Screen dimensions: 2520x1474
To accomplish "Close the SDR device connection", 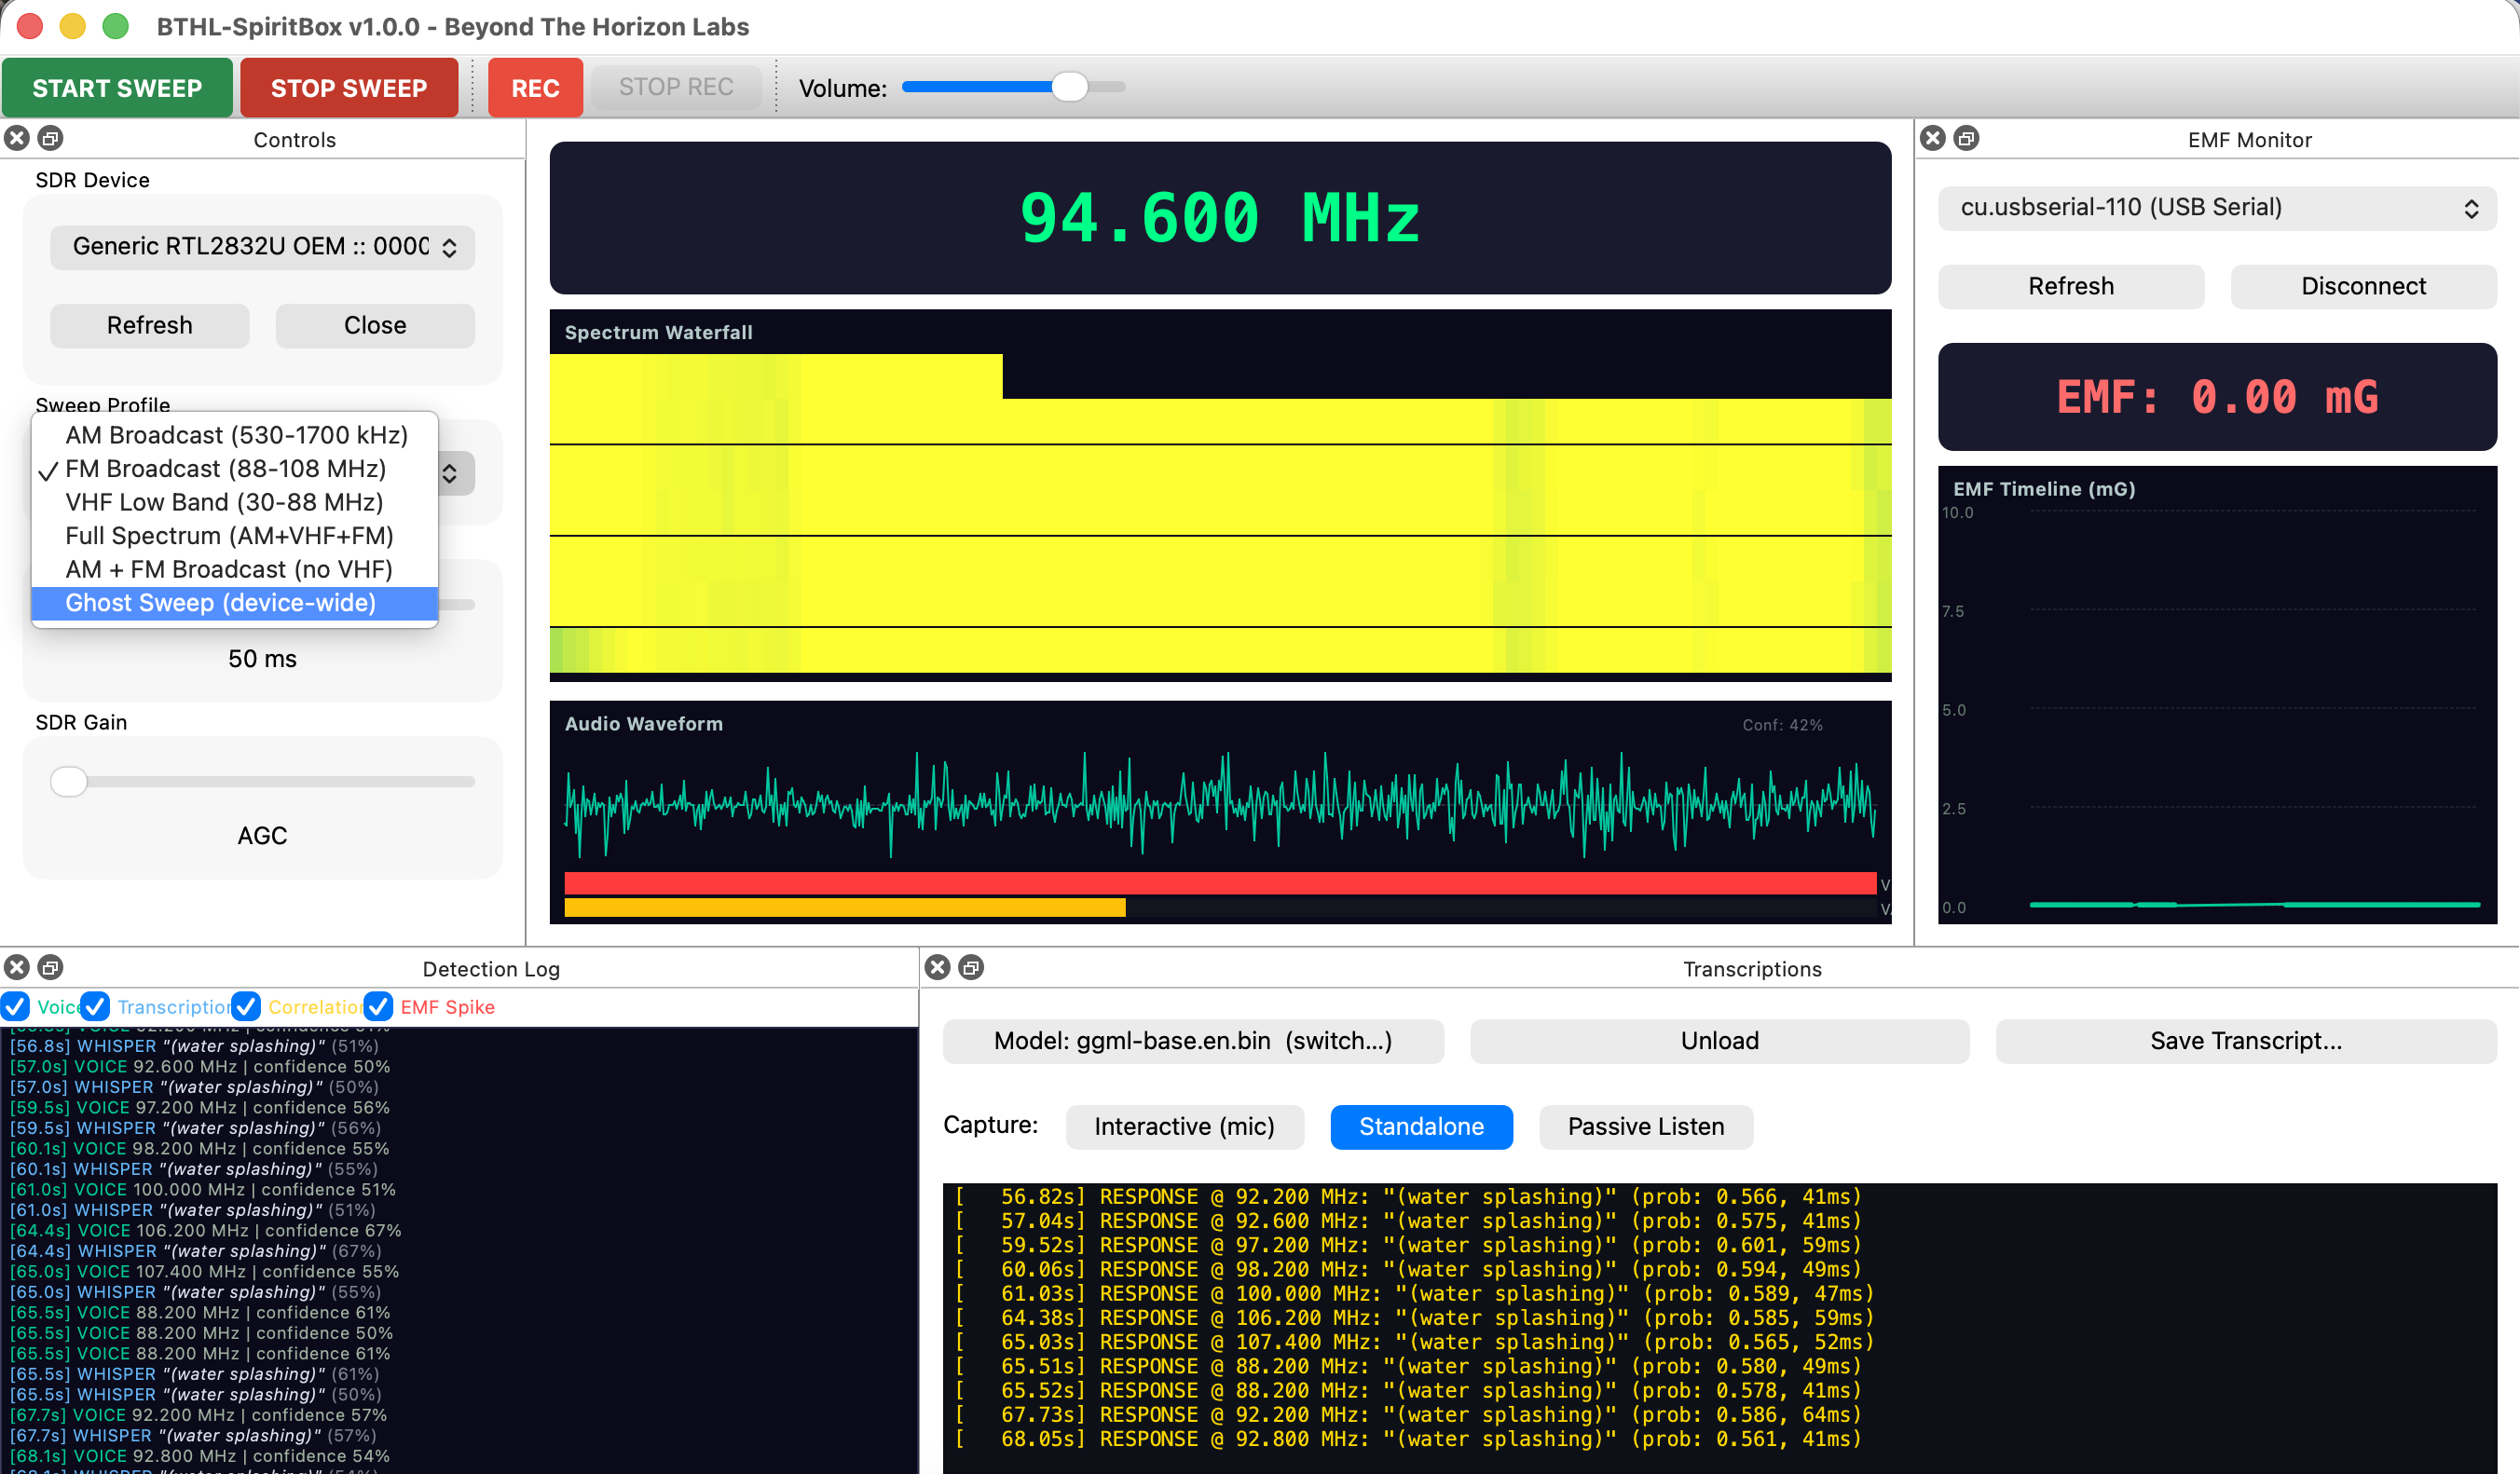I will (375, 326).
